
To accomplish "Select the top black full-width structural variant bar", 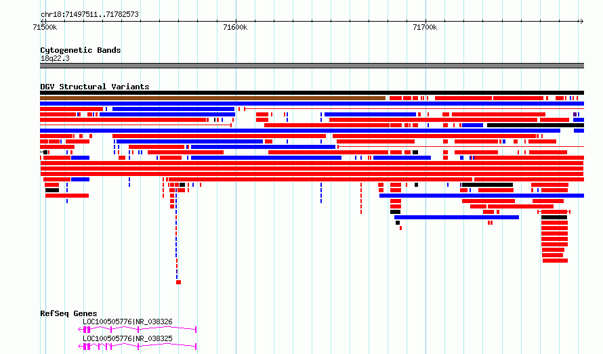I will point(312,93).
